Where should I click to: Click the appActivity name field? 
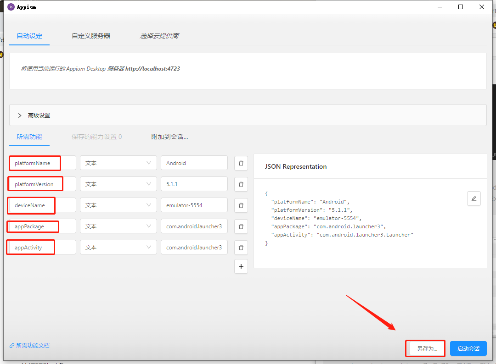[42, 248]
